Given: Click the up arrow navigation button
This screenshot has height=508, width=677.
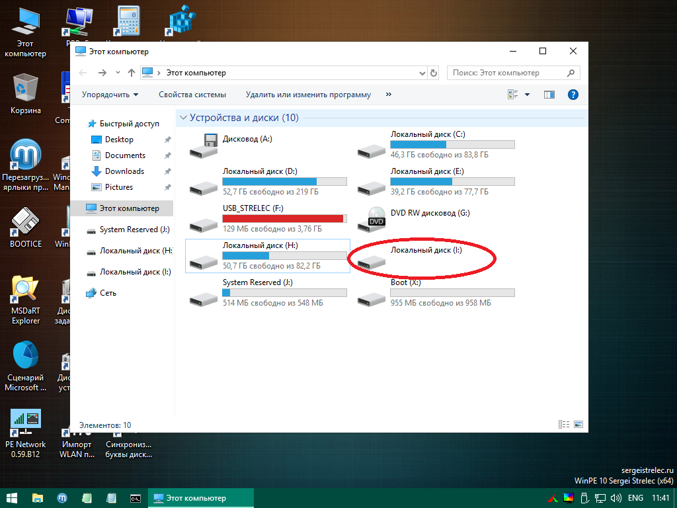Looking at the screenshot, I should [x=132, y=73].
